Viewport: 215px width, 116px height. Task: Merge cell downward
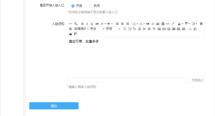click(x=169, y=29)
